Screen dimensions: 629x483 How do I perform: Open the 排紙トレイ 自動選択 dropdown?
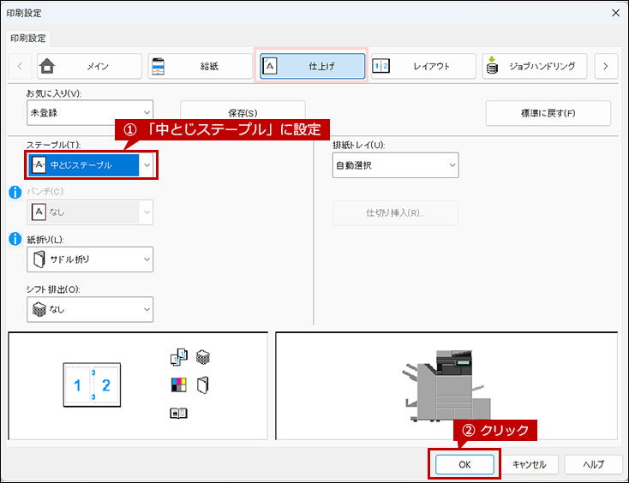396,165
